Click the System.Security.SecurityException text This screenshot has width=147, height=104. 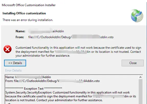coord(29,92)
